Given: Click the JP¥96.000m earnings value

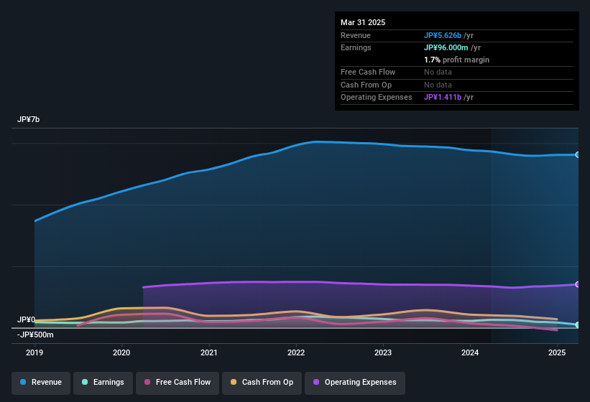Looking at the screenshot, I should pyautogui.click(x=446, y=47).
